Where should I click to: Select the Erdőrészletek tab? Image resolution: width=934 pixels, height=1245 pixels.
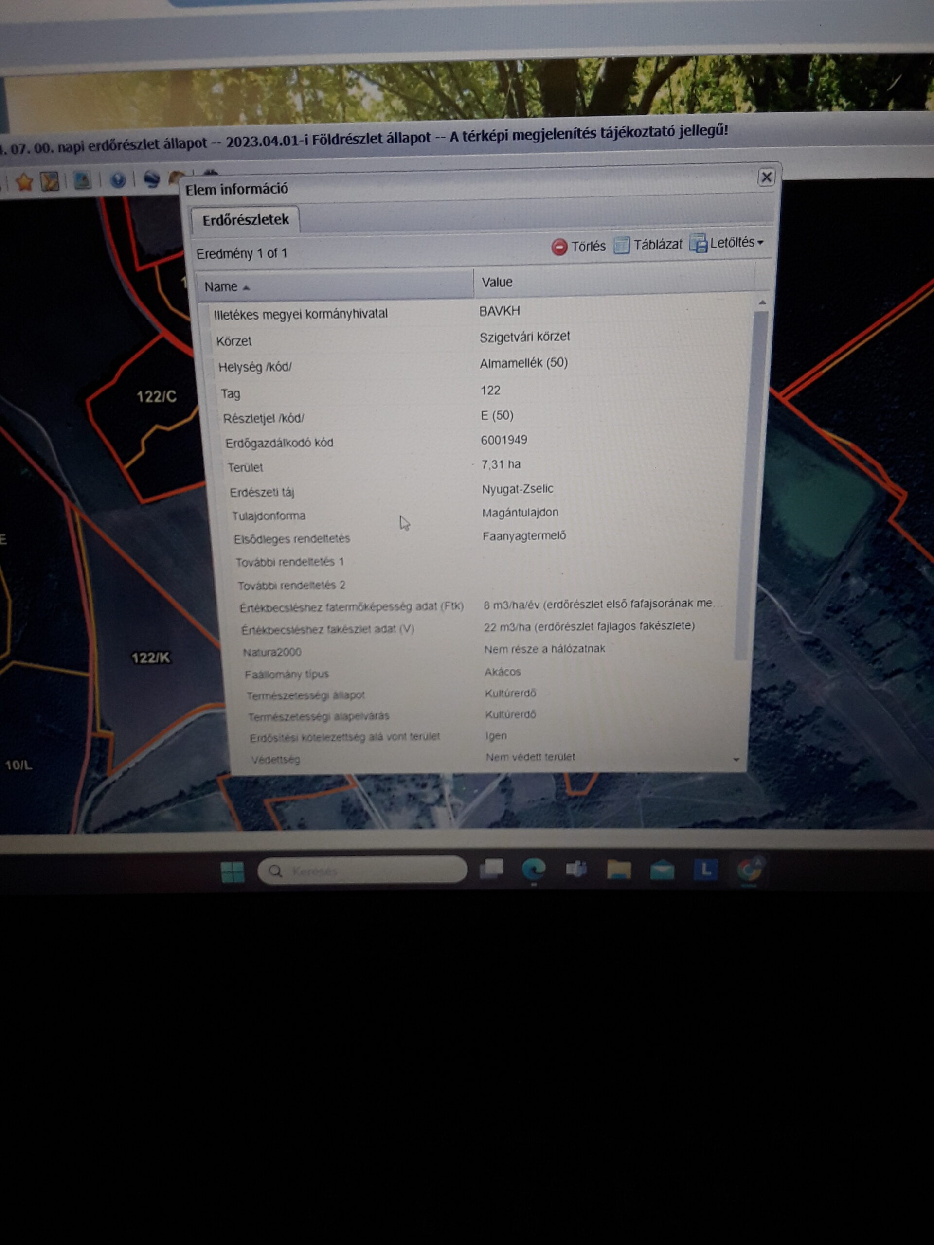point(246,220)
